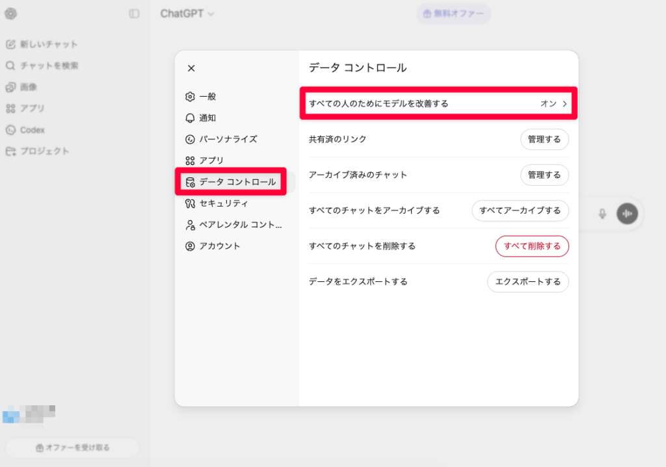The height and width of the screenshot is (467, 666).
Task: Switch to セキュリティ settings
Action: pos(218,203)
